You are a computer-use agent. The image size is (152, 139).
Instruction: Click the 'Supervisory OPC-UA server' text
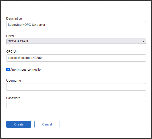26,25
